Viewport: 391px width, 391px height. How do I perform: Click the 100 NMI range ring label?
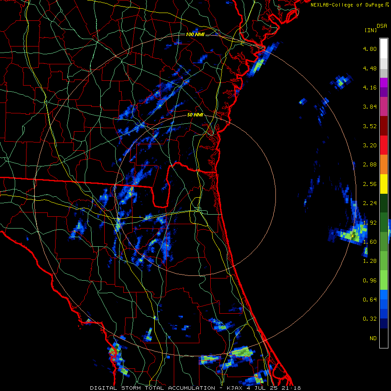point(195,34)
